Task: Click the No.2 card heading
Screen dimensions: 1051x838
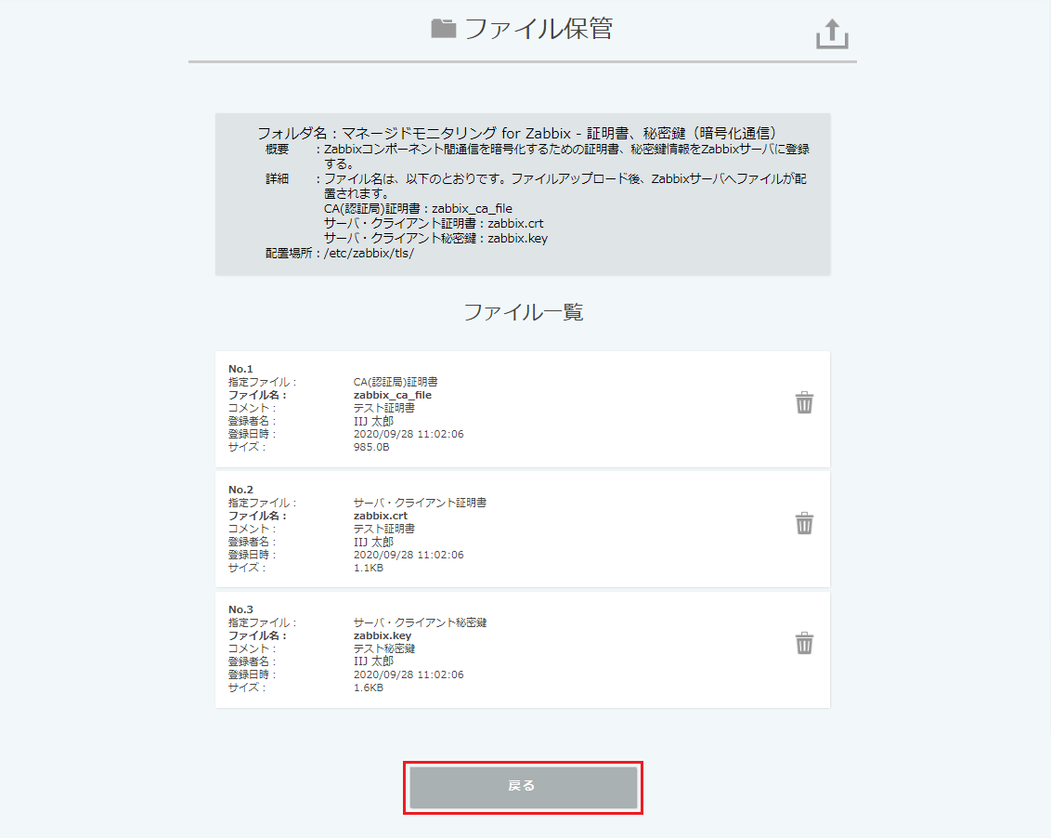Action: pyautogui.click(x=240, y=490)
